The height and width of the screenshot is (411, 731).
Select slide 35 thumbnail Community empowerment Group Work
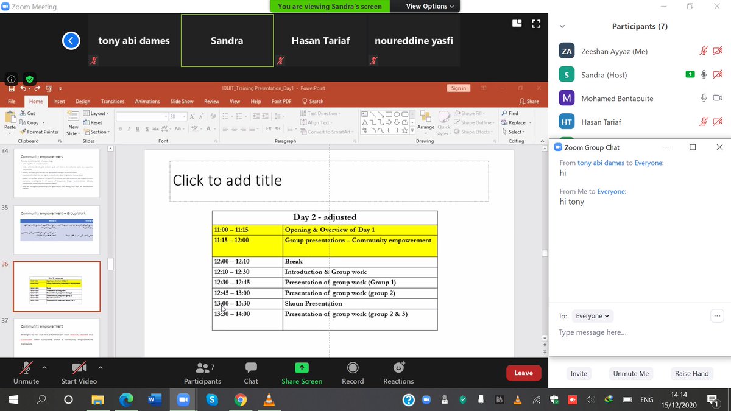[x=57, y=230]
